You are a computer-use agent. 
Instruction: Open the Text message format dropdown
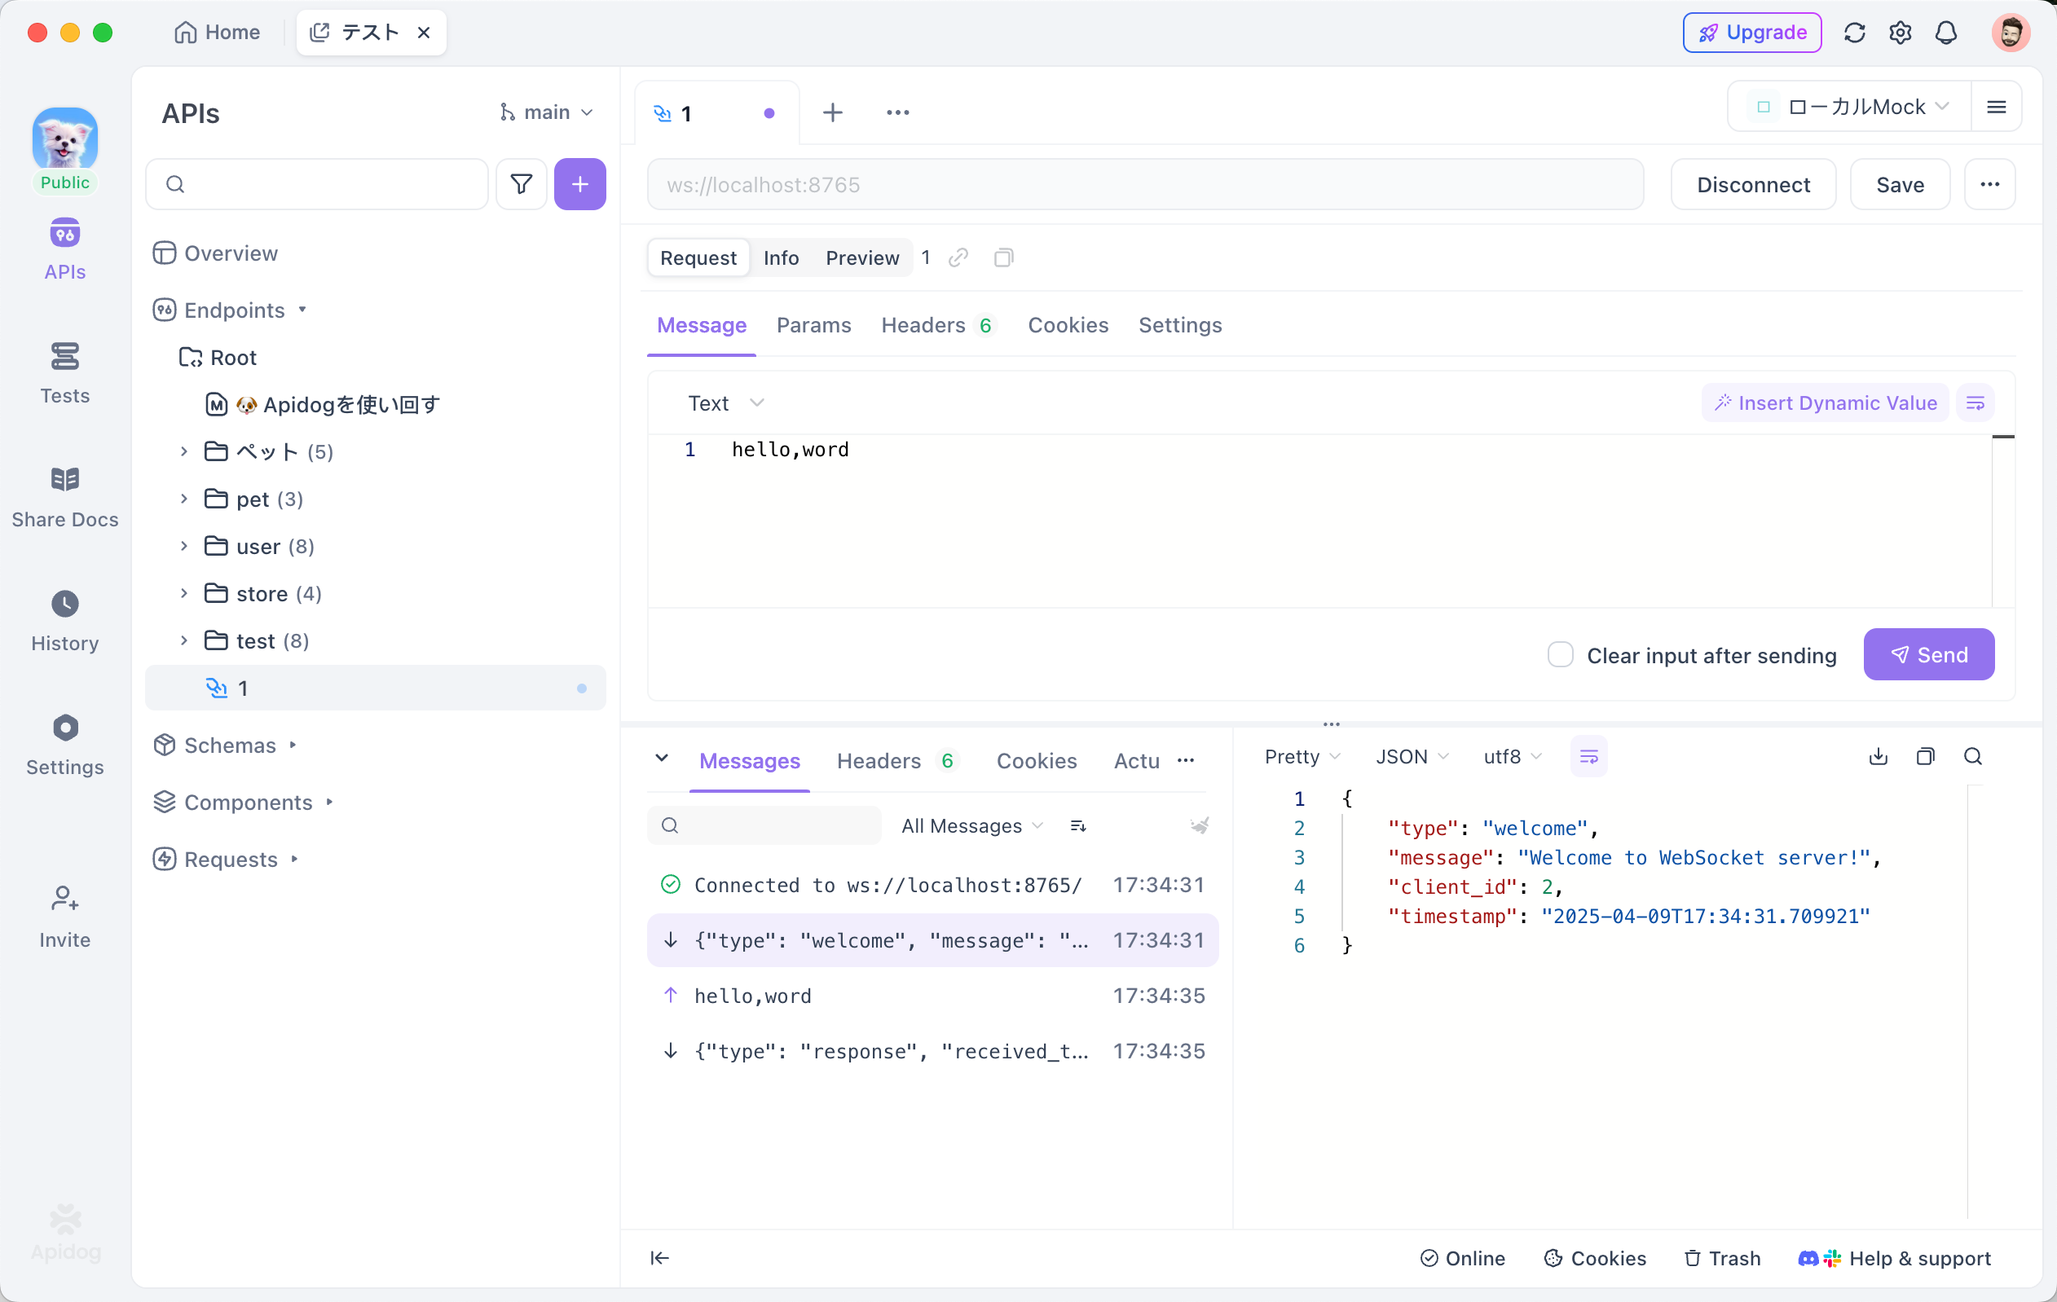coord(725,403)
